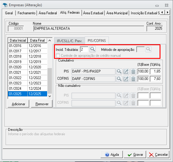Click the Incid. Tributária input field
The height and width of the screenshot is (162, 173).
point(84,49)
